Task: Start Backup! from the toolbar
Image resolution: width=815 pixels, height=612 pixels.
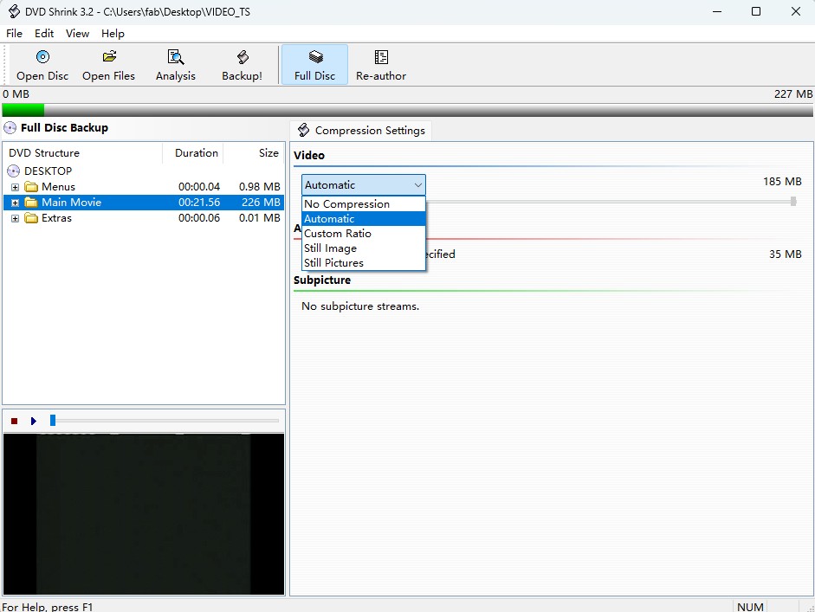Action: pyautogui.click(x=242, y=65)
